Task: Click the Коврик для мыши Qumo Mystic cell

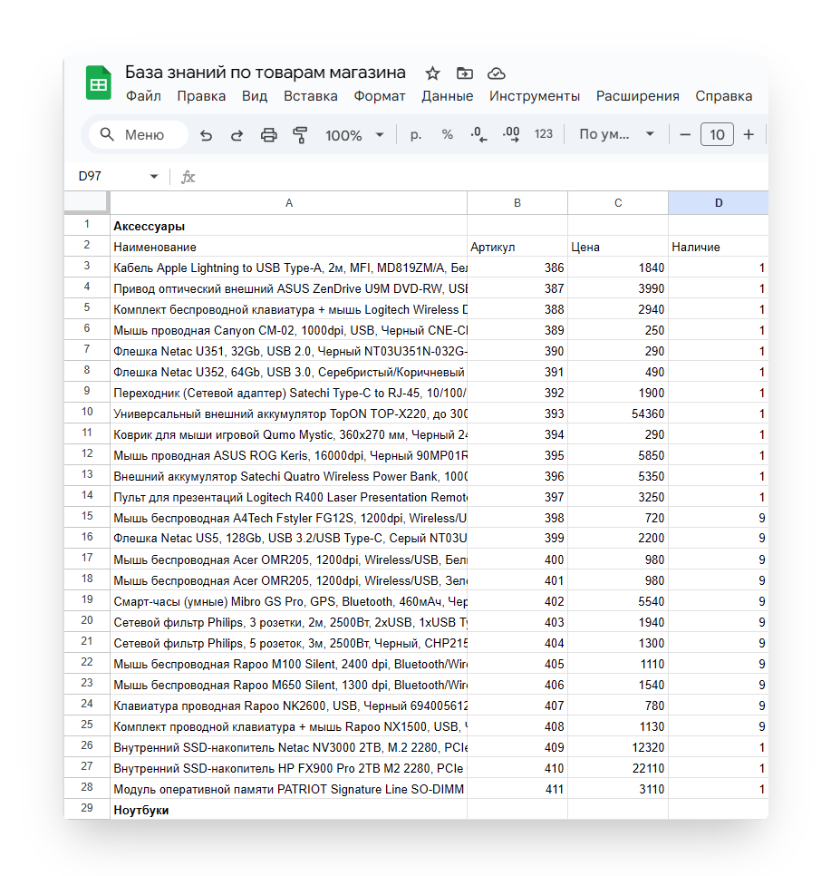Action: click(289, 434)
